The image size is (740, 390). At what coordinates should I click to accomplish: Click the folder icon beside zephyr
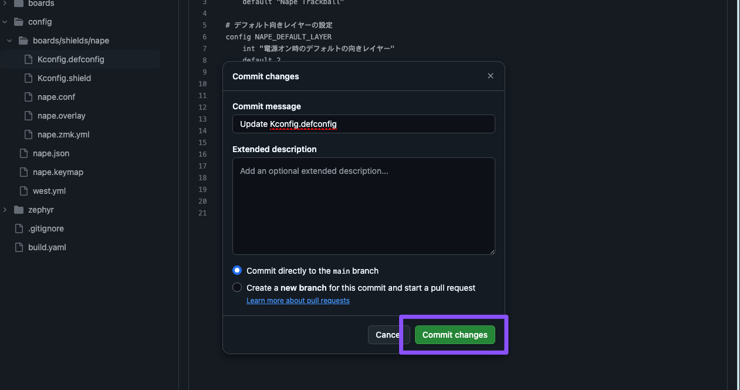19,210
